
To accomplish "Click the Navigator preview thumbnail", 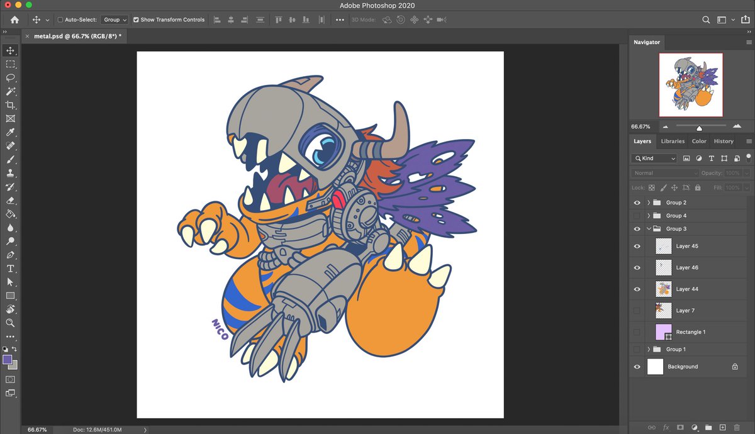I will point(691,84).
